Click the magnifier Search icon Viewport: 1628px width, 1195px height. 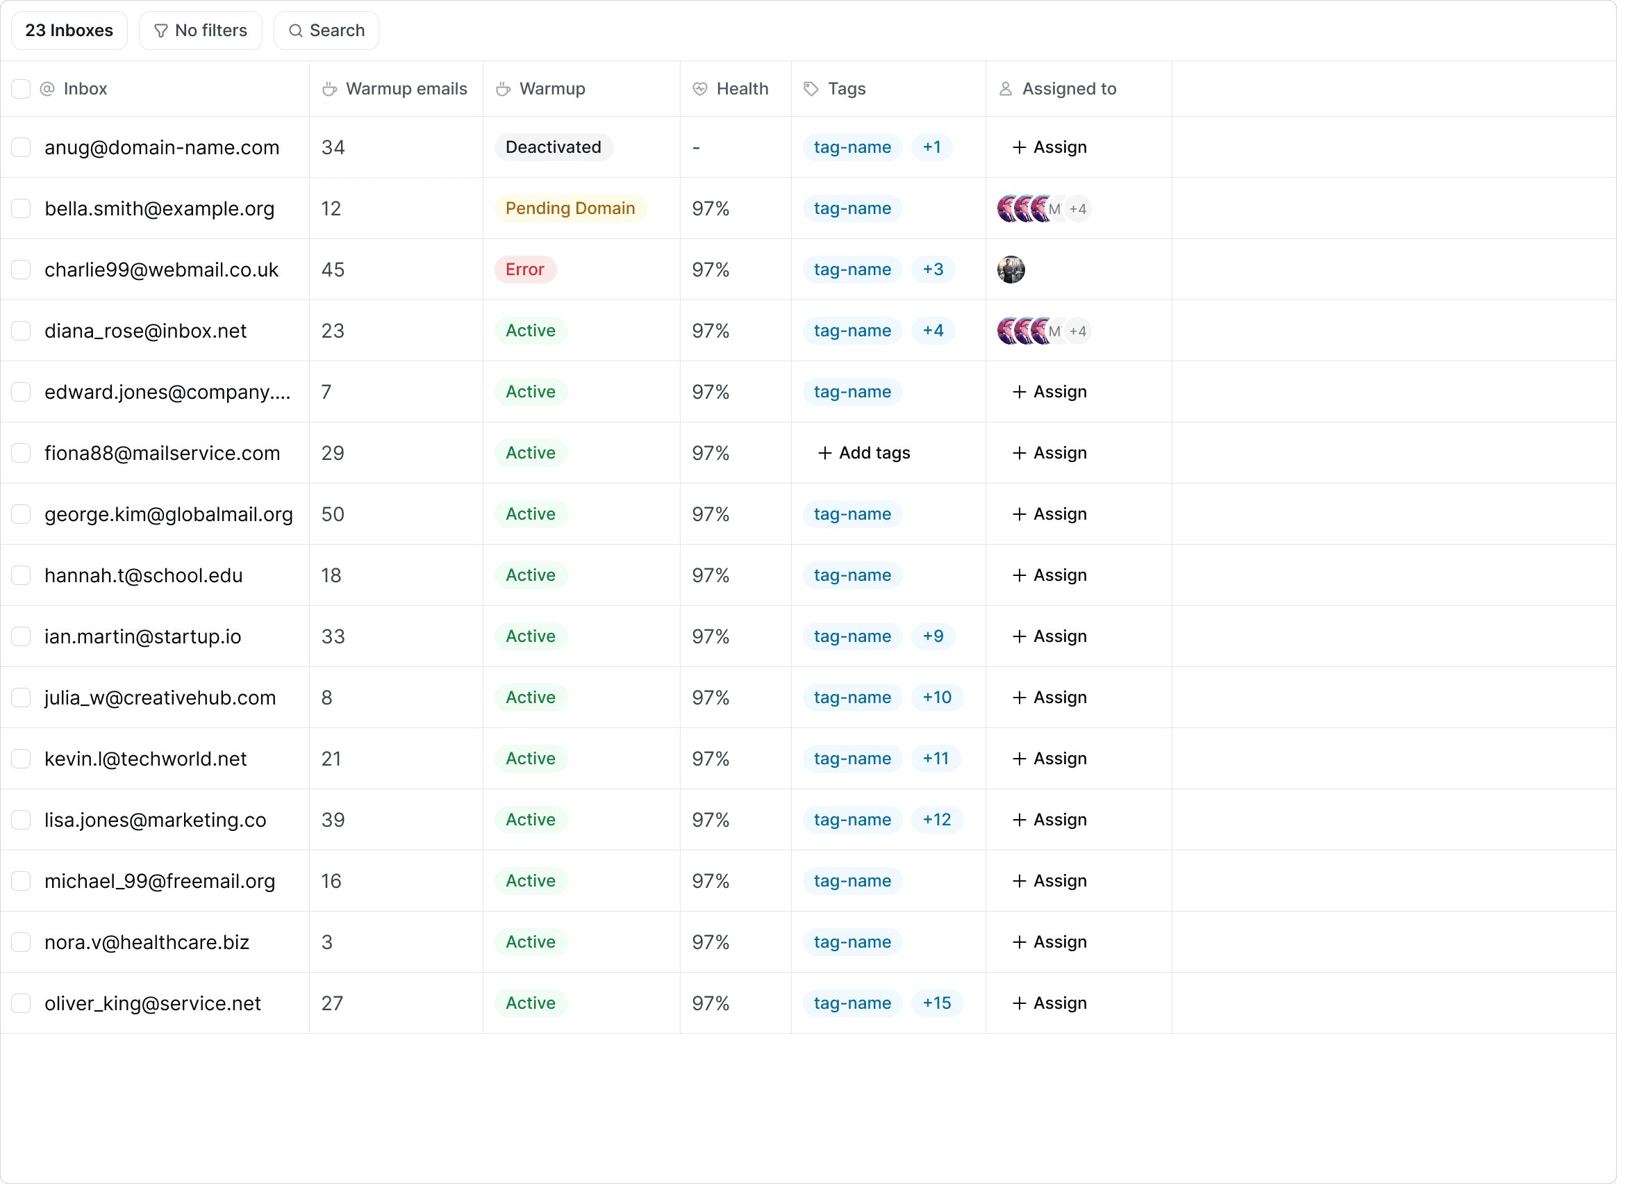(295, 31)
